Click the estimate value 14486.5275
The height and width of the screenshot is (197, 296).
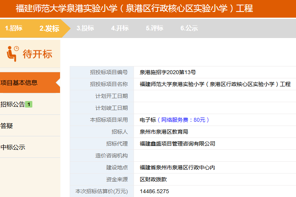tap(154, 191)
